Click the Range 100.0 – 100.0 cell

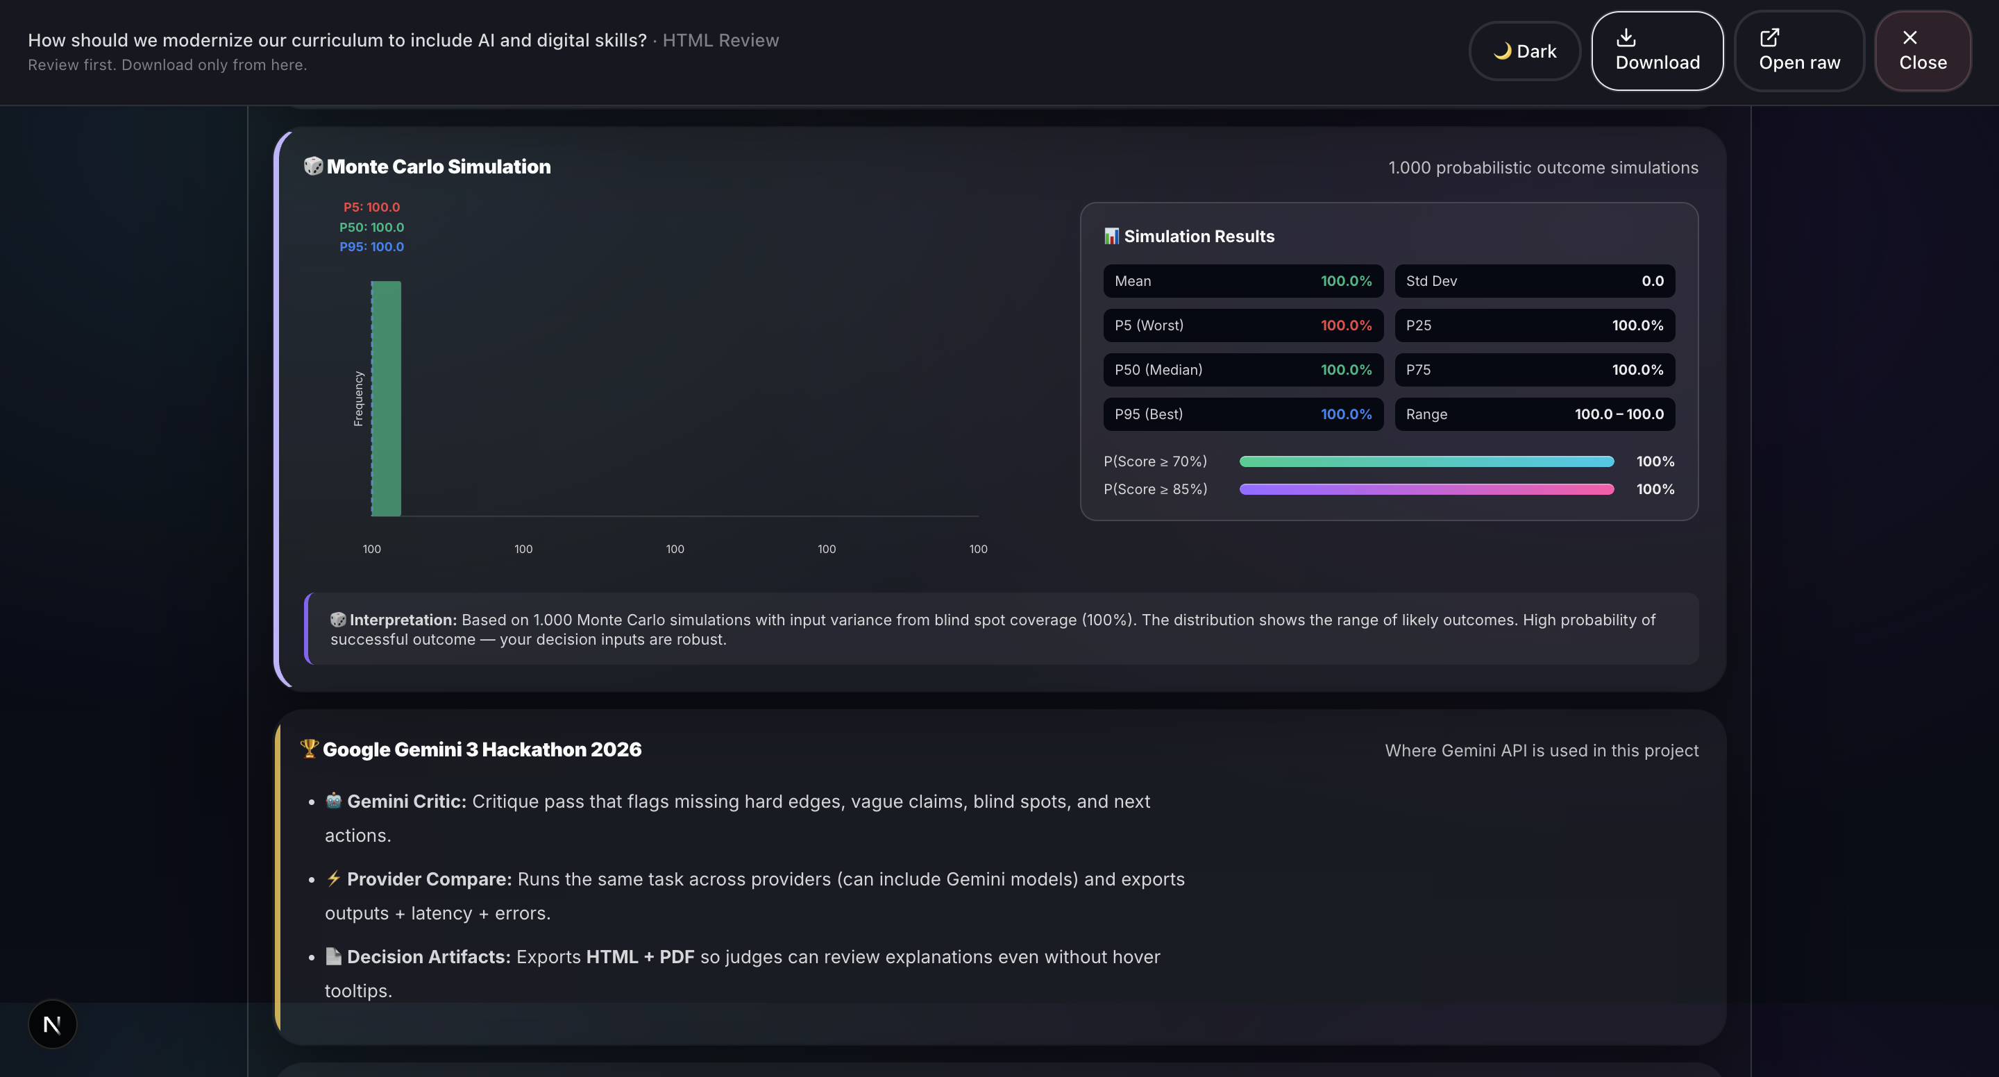(1534, 414)
